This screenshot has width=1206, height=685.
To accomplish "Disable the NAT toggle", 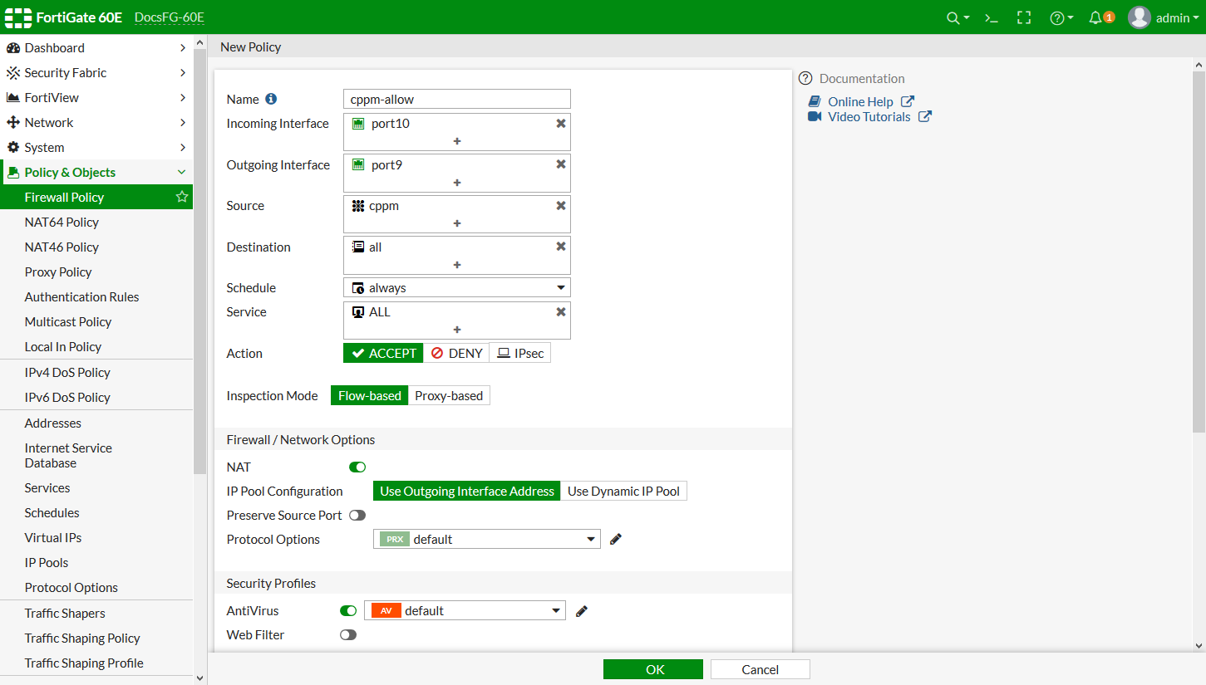I will pos(357,467).
